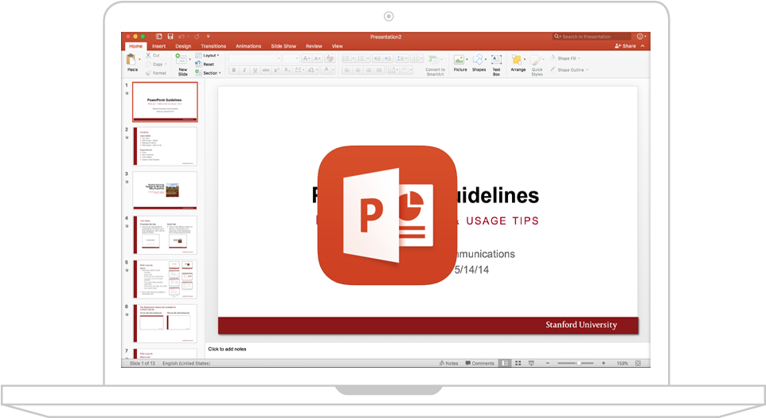Open the Shapes gallery icon
The image size is (766, 418).
coord(478,60)
